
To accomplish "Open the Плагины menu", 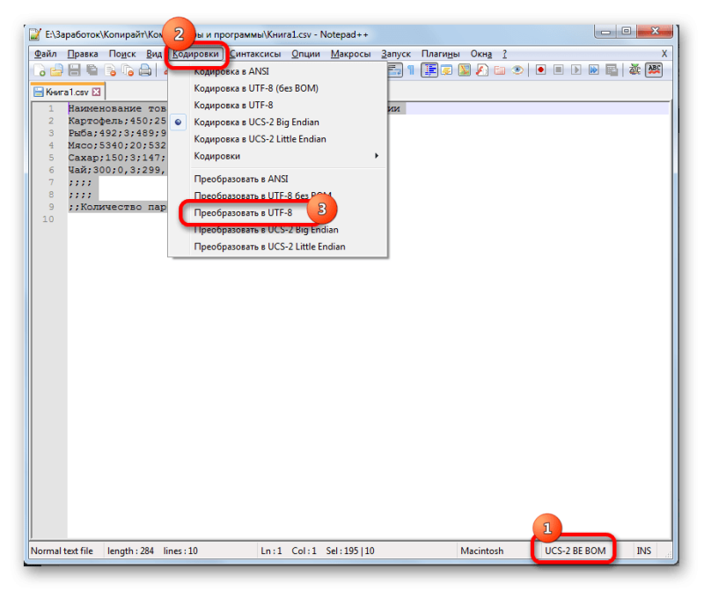I will 441,54.
